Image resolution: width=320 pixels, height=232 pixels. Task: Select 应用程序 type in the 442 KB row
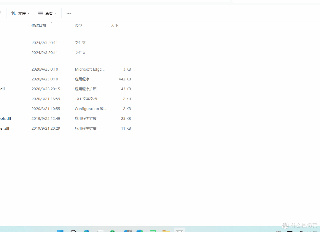click(82, 79)
